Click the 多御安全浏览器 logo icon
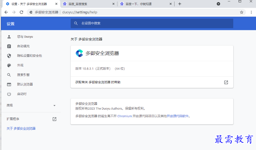256x150 pixels. pyautogui.click(x=79, y=53)
